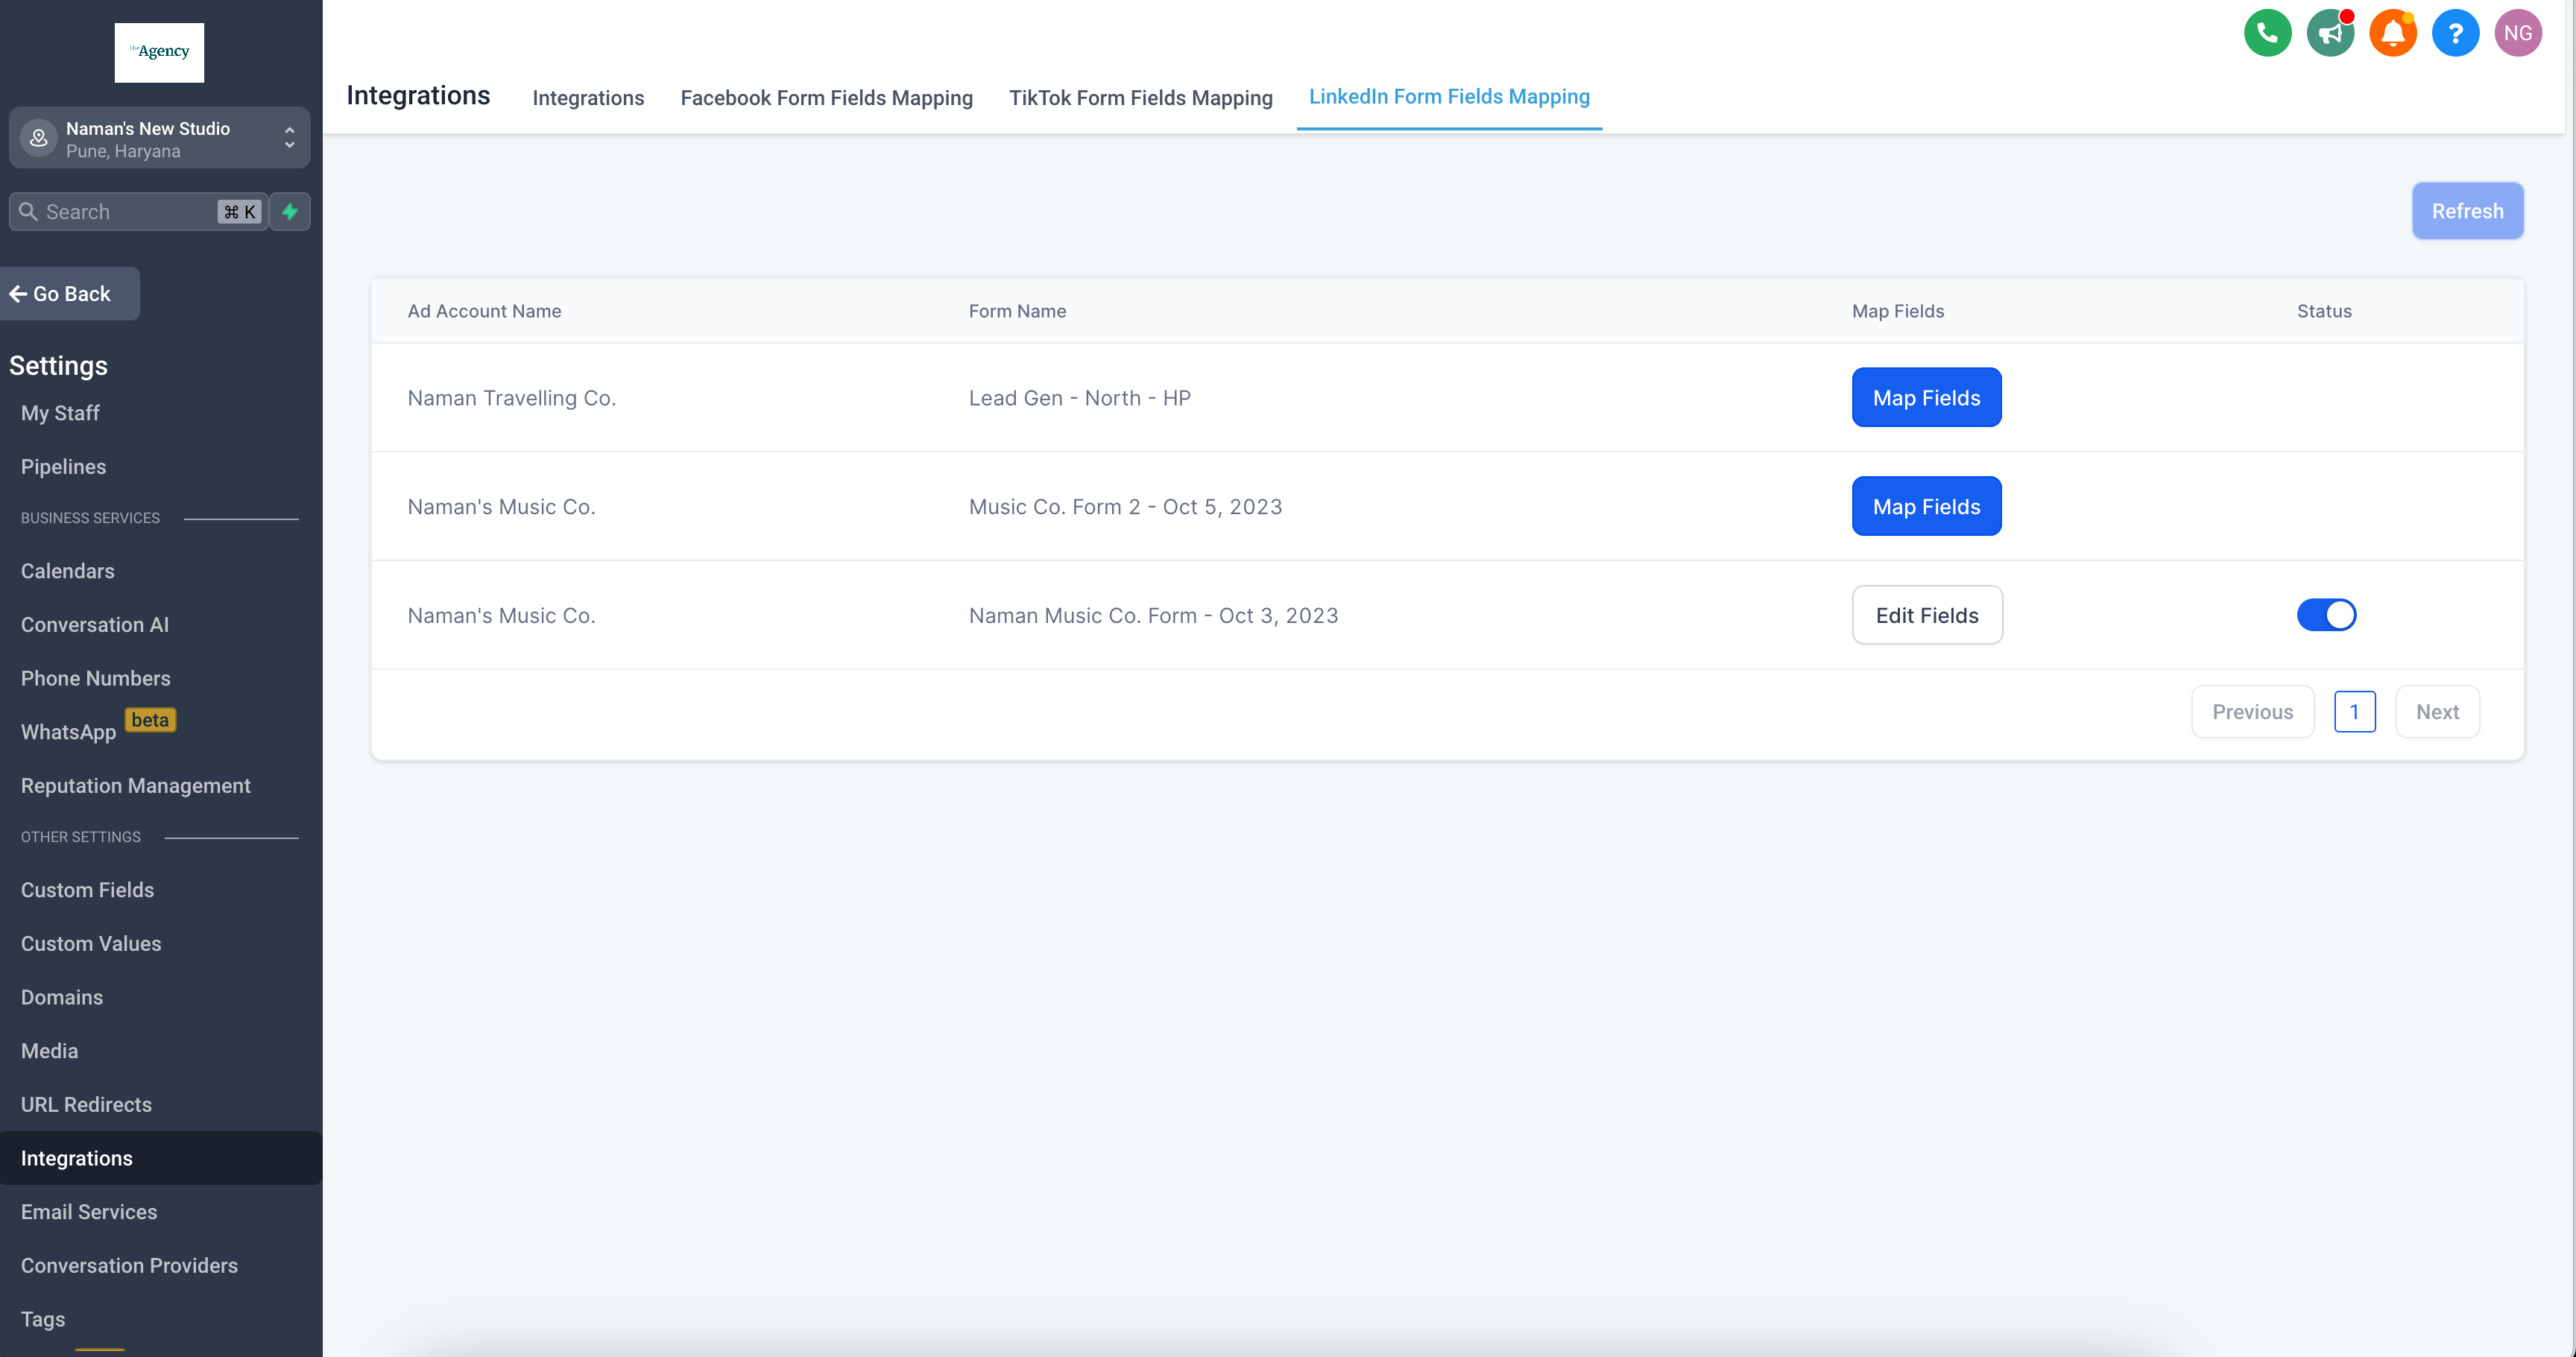Click the green phone dialer icon
The image size is (2576, 1357).
click(x=2267, y=33)
